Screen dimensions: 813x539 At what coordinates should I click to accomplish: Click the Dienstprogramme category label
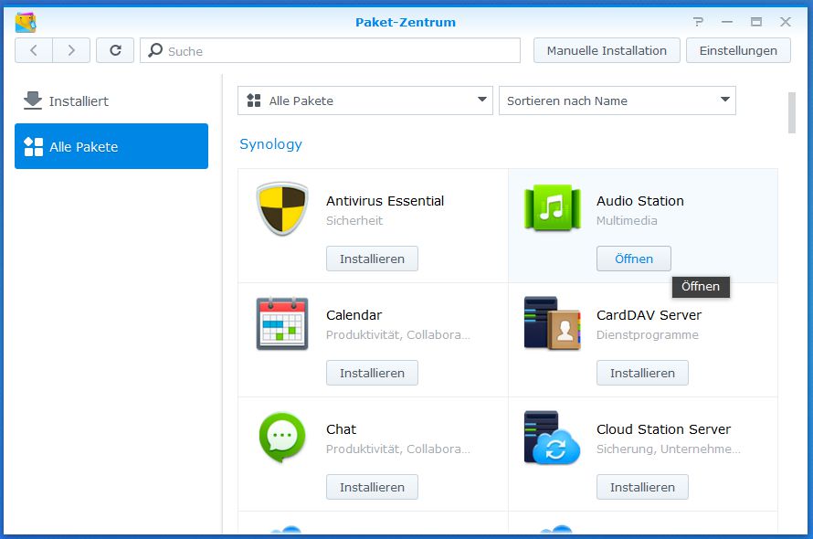tap(647, 334)
